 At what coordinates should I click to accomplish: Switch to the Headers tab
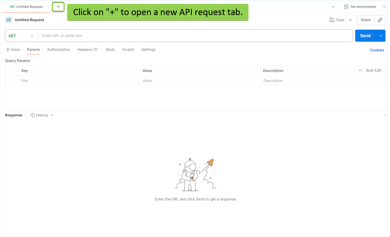(x=87, y=50)
